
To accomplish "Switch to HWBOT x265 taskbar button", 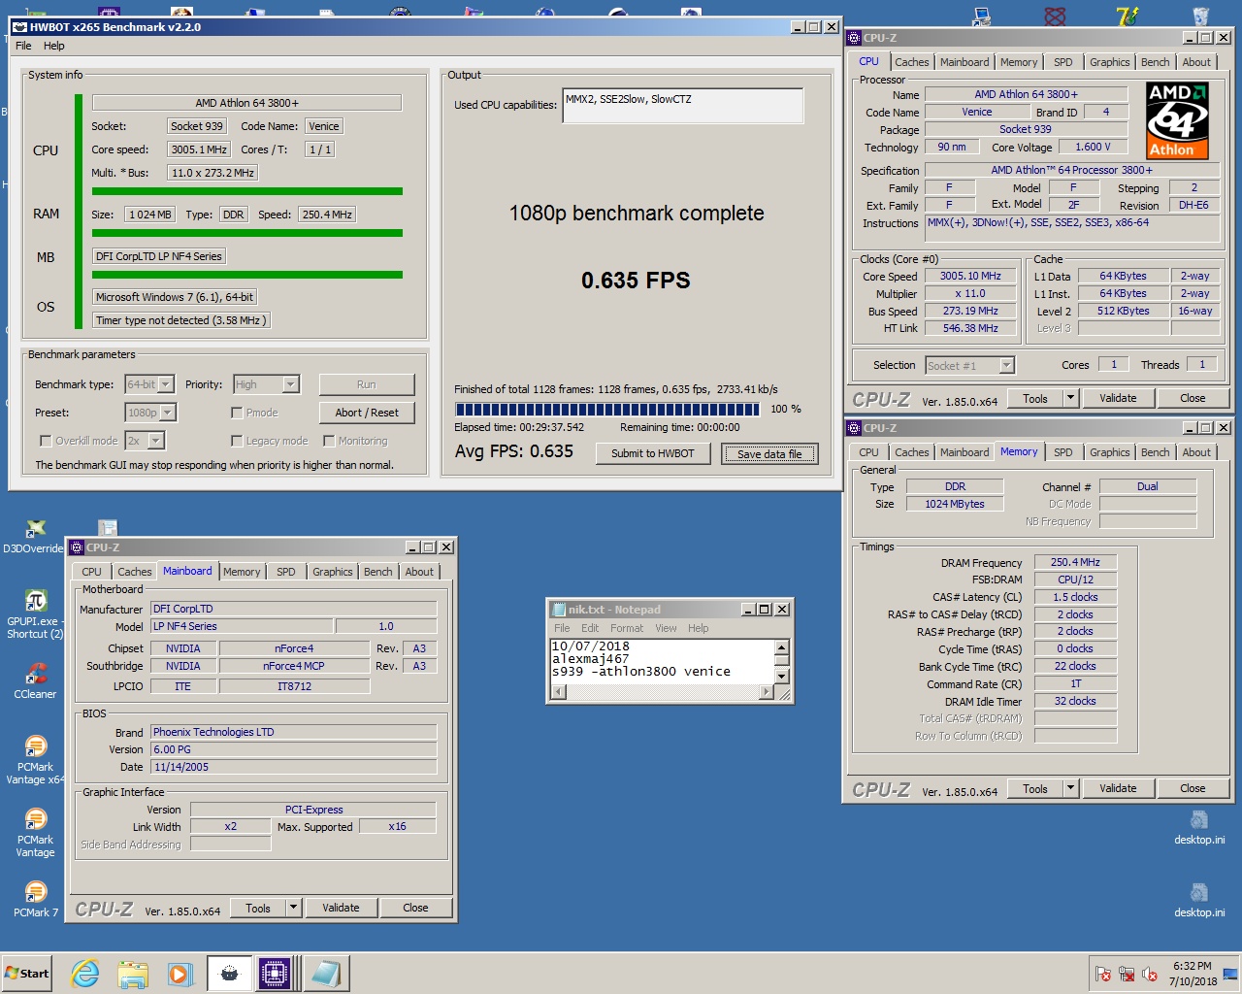I will point(230,973).
